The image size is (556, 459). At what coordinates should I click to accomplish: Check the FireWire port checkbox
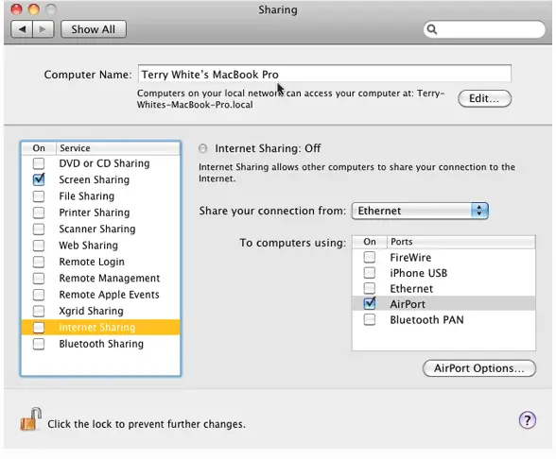[x=370, y=257]
